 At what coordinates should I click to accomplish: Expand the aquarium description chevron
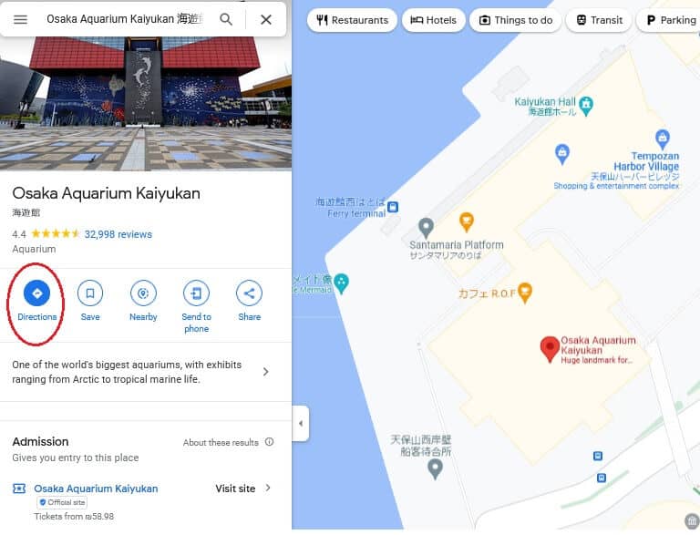(265, 372)
